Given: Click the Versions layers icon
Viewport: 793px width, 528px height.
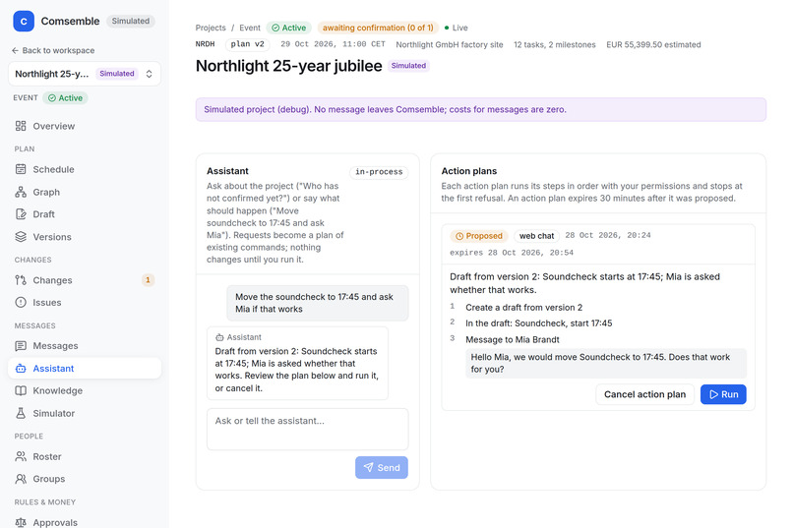Looking at the screenshot, I should click(21, 236).
